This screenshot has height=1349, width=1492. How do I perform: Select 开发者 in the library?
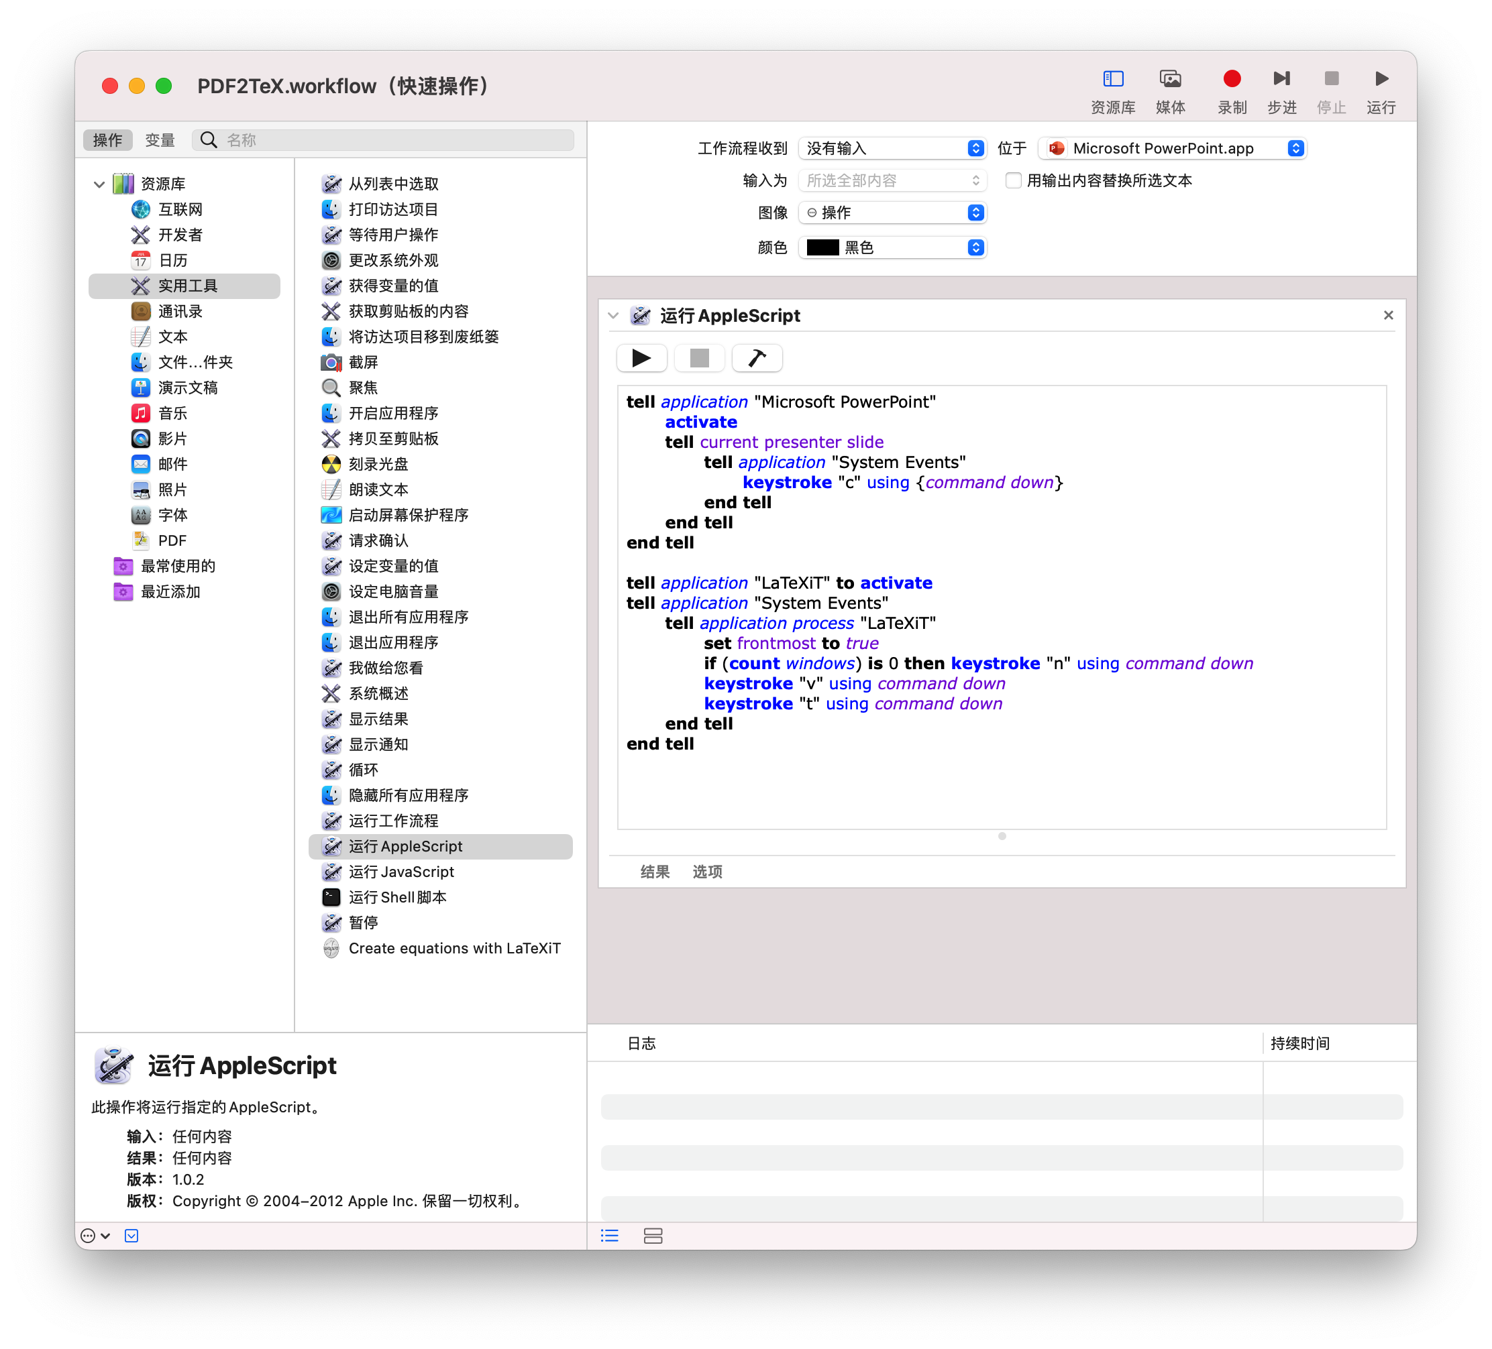(x=185, y=235)
